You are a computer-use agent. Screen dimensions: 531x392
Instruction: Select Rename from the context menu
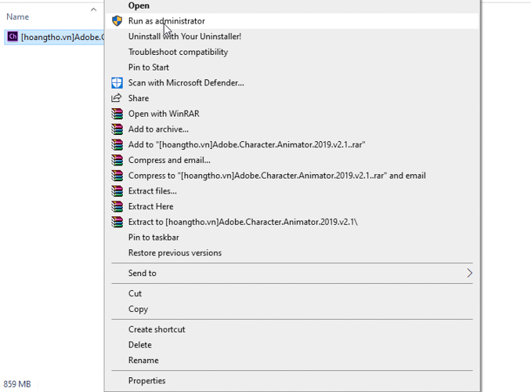click(292, 360)
